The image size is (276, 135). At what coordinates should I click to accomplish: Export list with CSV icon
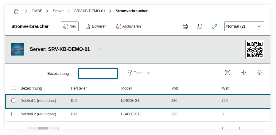200,26
